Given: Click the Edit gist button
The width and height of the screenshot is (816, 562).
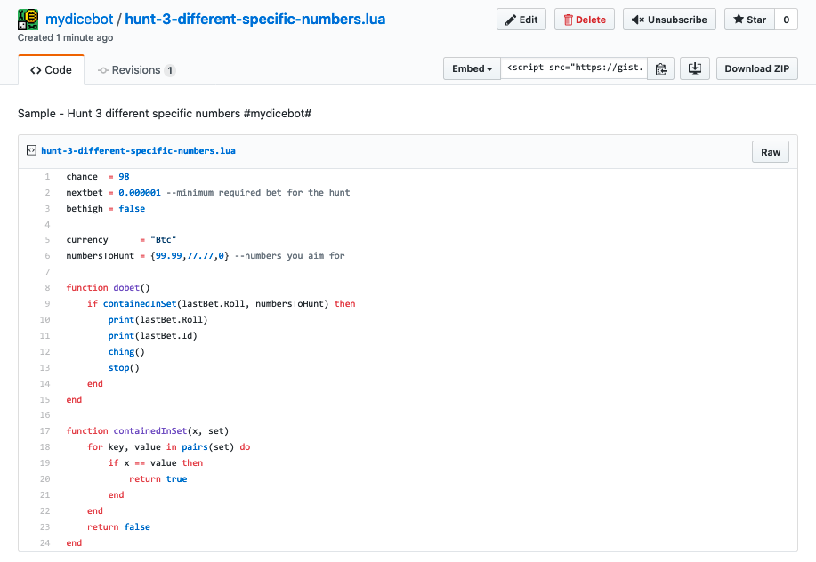Looking at the screenshot, I should (521, 20).
